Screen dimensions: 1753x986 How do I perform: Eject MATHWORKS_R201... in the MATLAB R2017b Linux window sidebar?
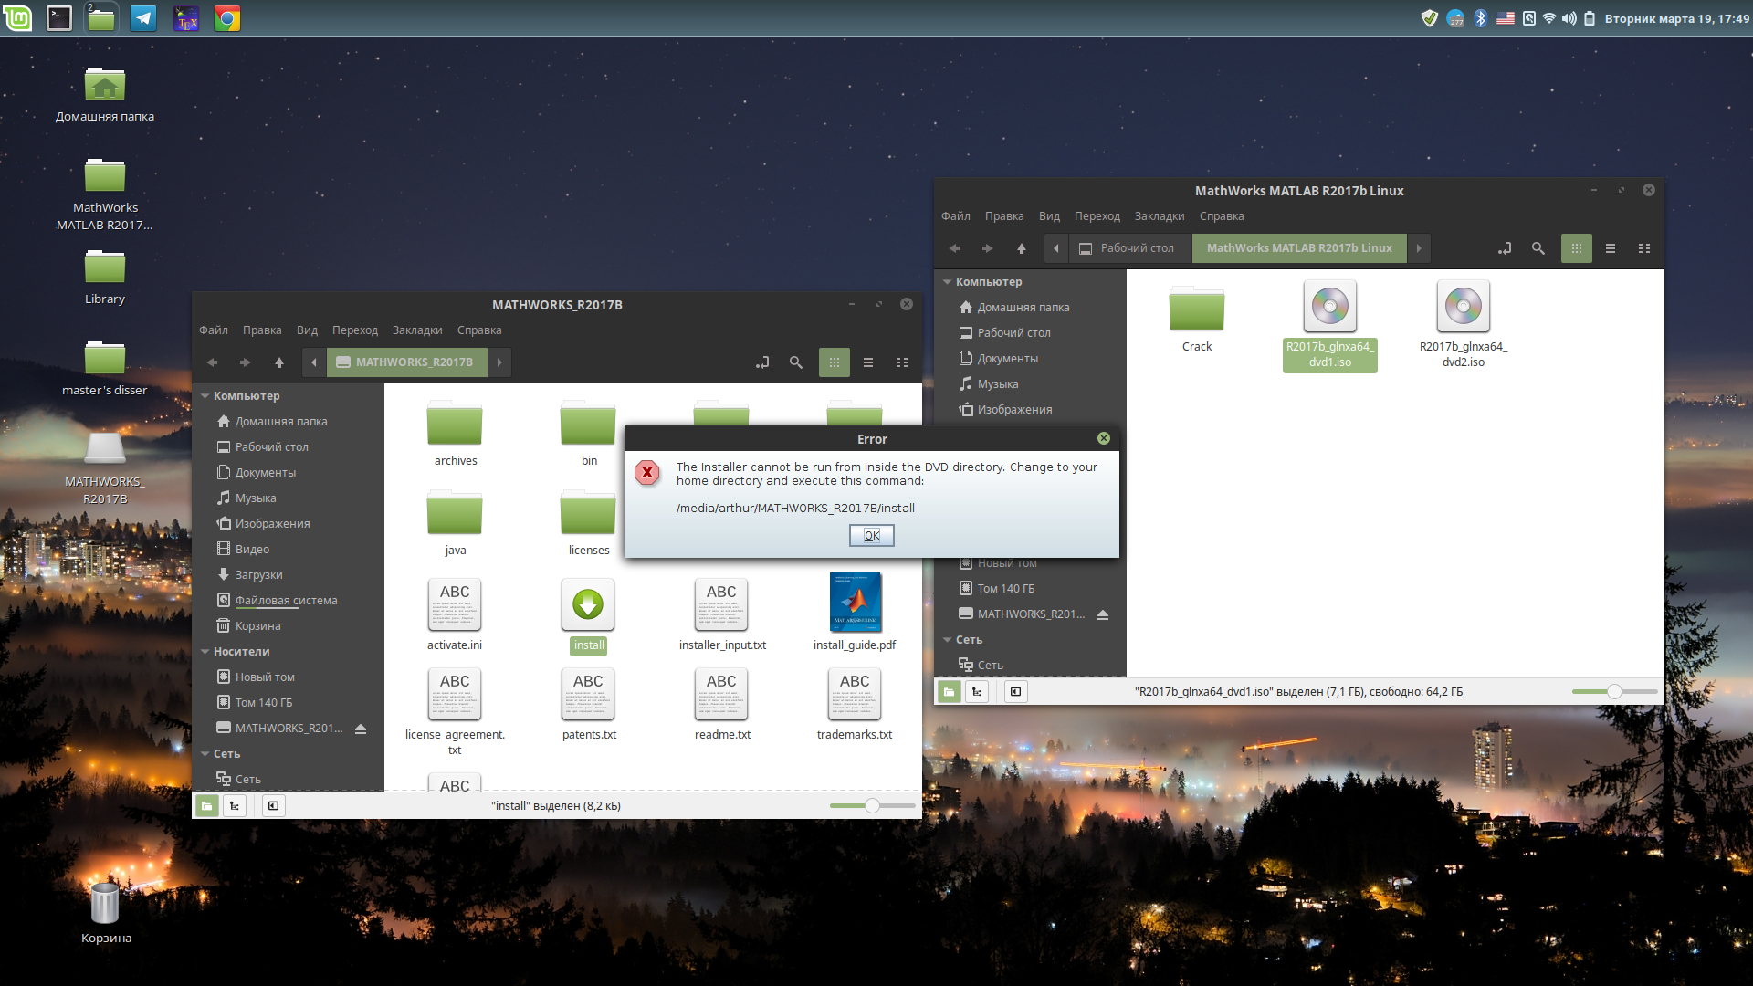click(x=1103, y=614)
